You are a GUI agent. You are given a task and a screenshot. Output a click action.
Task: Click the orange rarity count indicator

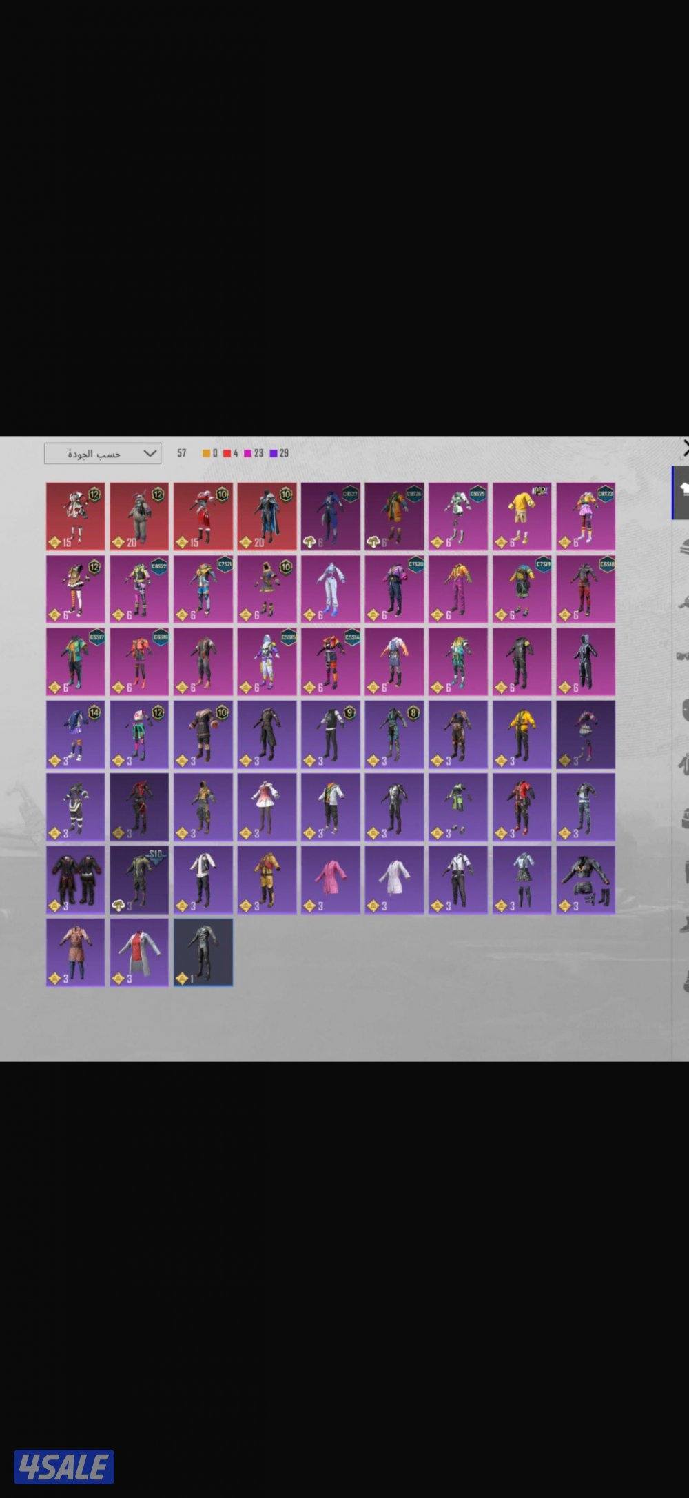[210, 453]
